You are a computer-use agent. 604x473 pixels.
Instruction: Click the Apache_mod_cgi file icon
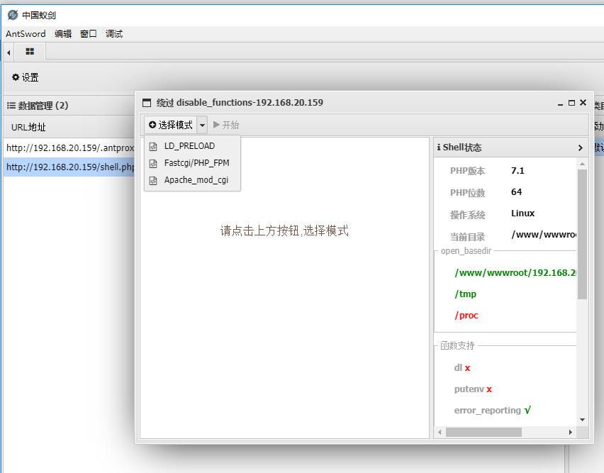(153, 180)
